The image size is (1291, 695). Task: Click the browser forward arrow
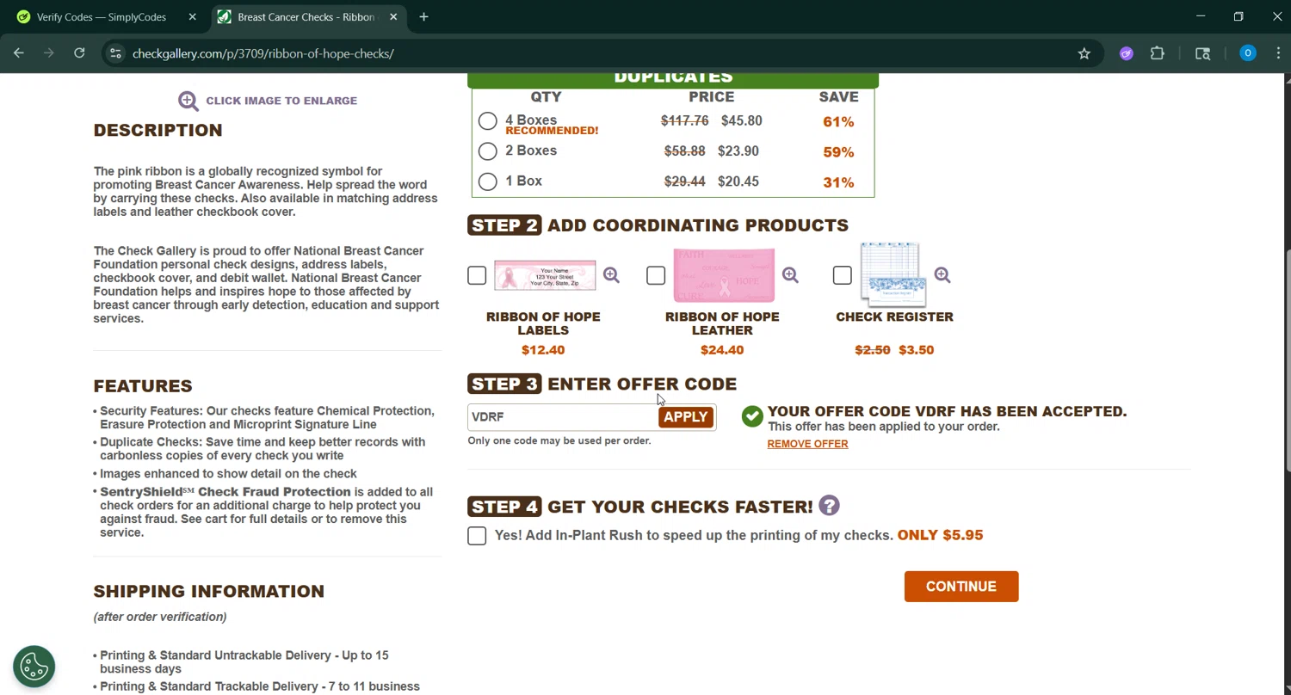coord(49,53)
